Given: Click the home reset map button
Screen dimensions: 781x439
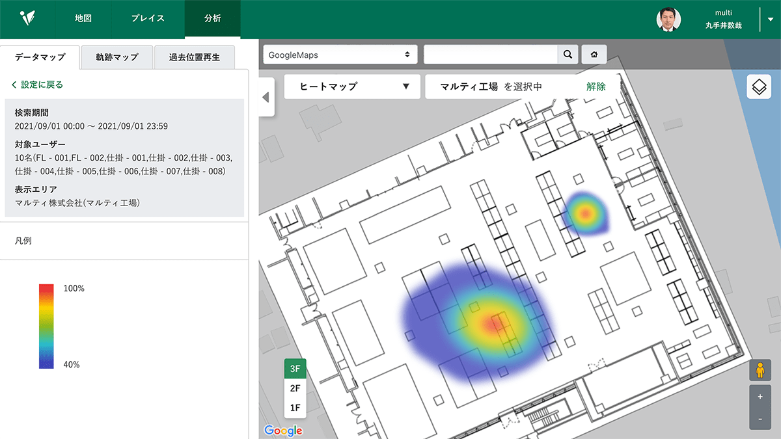Looking at the screenshot, I should (594, 55).
